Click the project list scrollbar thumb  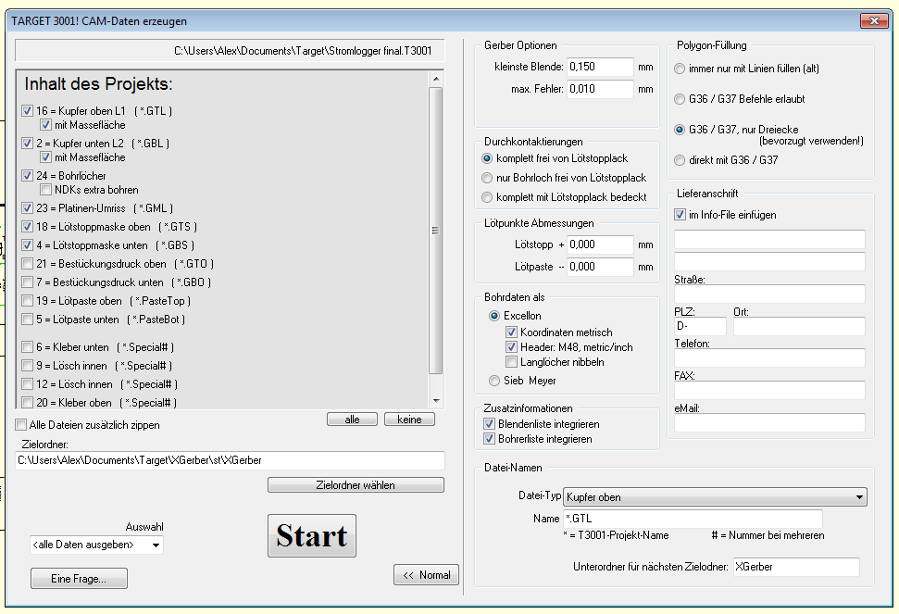(436, 231)
